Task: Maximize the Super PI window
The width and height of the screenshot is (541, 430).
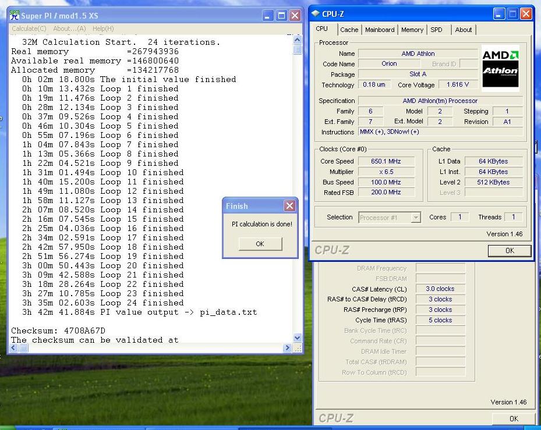Action: (x=281, y=15)
